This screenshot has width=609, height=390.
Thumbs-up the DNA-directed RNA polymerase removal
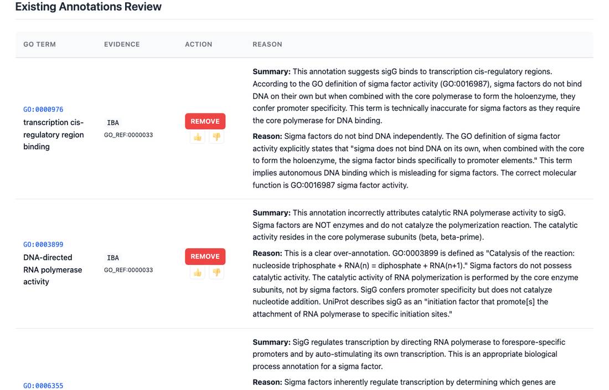[198, 272]
